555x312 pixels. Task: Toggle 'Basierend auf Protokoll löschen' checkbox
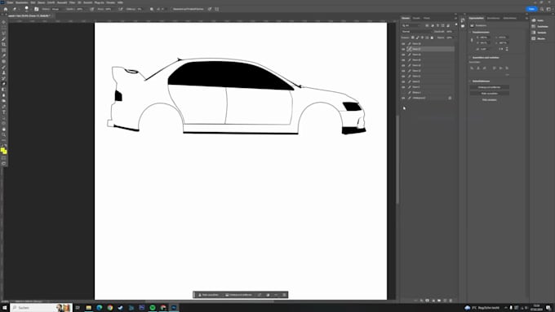tap(188, 9)
